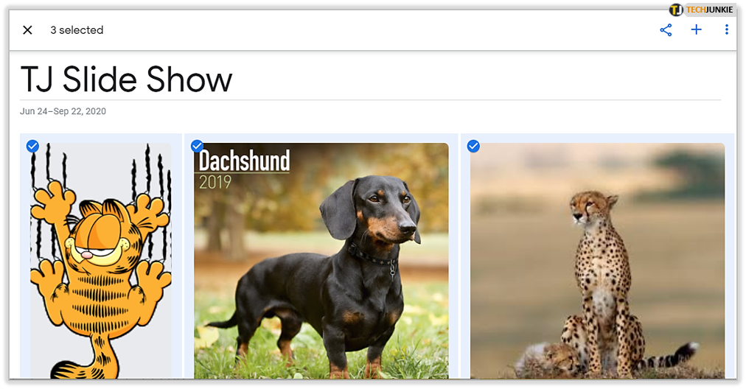The image size is (746, 389).
Task: Open the three-dot more options menu
Action: pyautogui.click(x=726, y=30)
